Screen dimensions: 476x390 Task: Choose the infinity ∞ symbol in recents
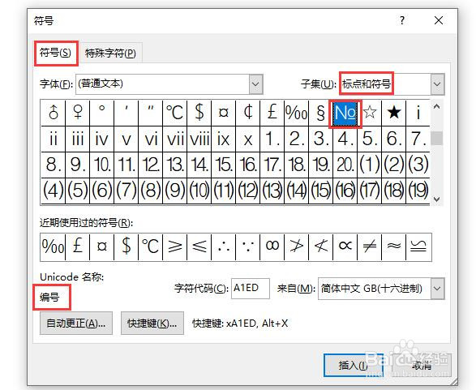pyautogui.click(x=272, y=246)
